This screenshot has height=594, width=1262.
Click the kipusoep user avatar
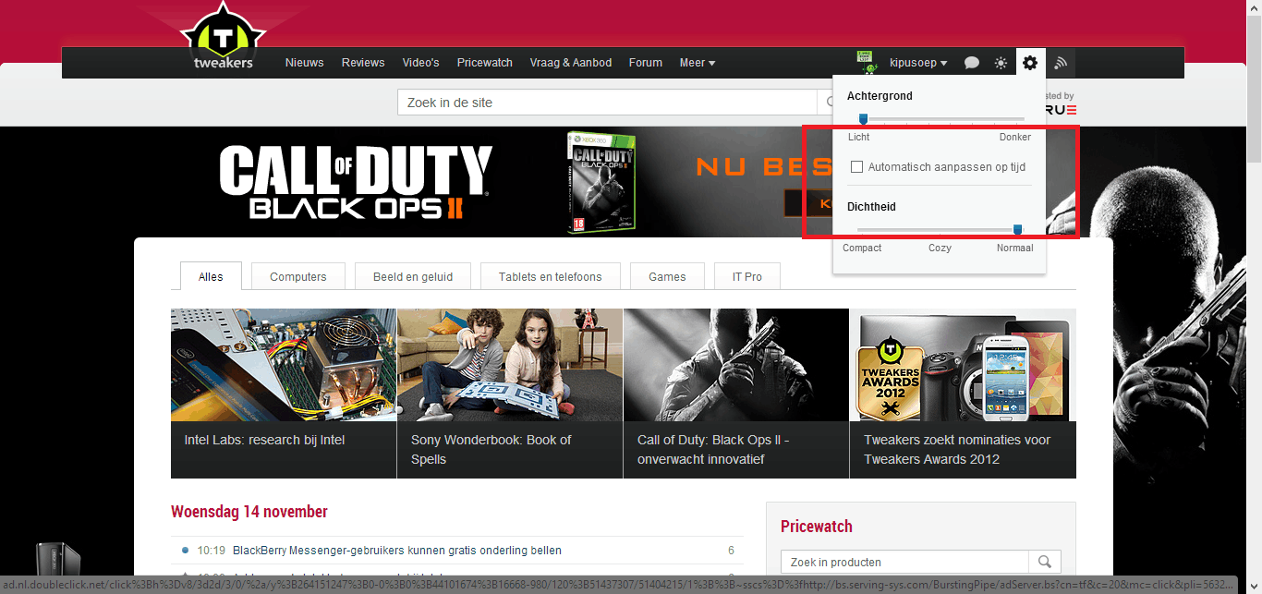pyautogui.click(x=866, y=62)
